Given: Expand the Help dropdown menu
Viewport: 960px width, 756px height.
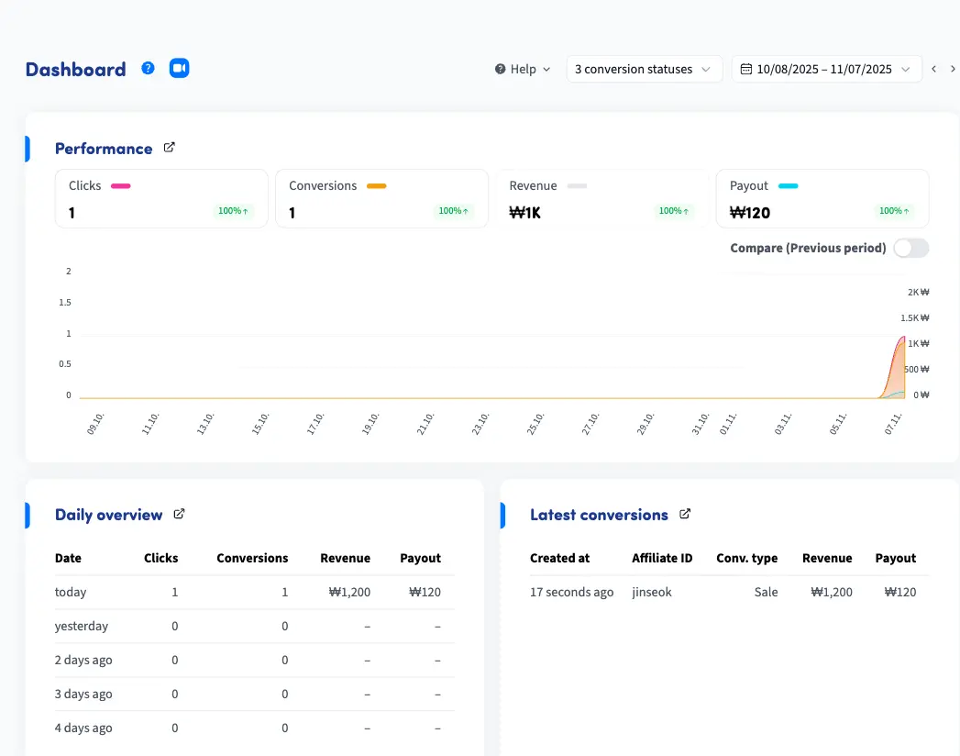Looking at the screenshot, I should pos(523,69).
